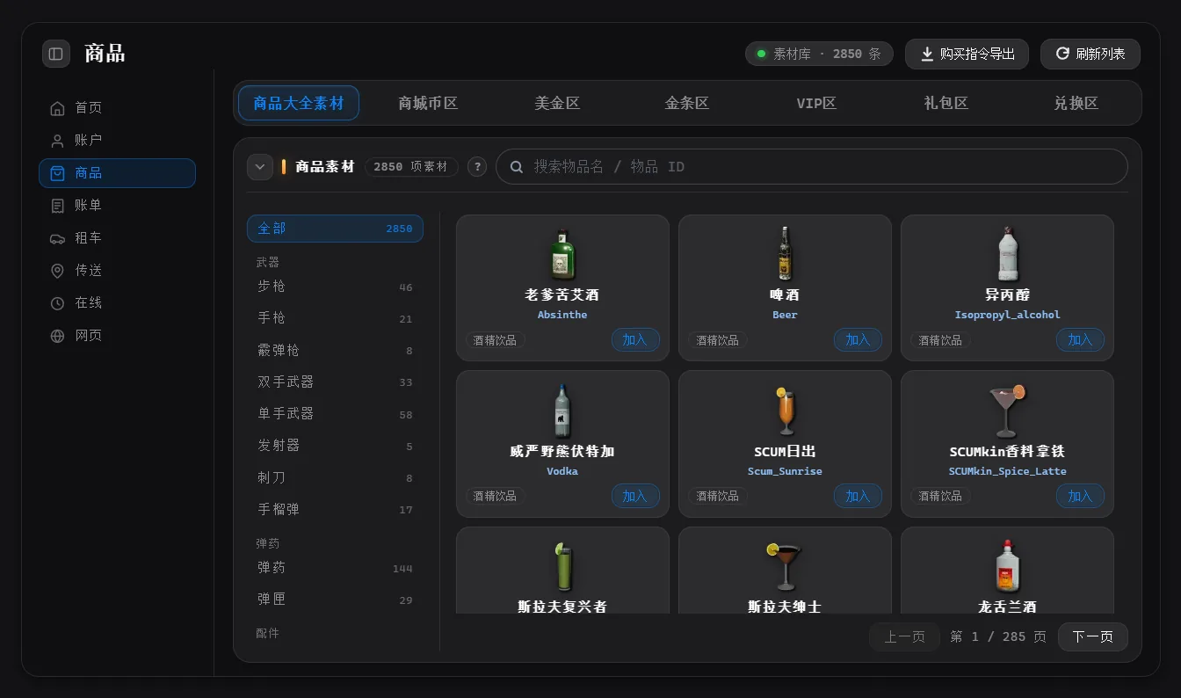Select 霰弹枪 category
This screenshot has width=1181, height=698.
335,350
